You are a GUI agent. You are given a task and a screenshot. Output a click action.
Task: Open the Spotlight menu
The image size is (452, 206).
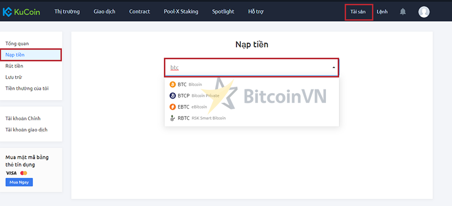[223, 12]
